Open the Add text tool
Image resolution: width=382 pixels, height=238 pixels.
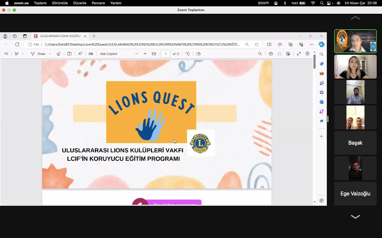(x=69, y=54)
